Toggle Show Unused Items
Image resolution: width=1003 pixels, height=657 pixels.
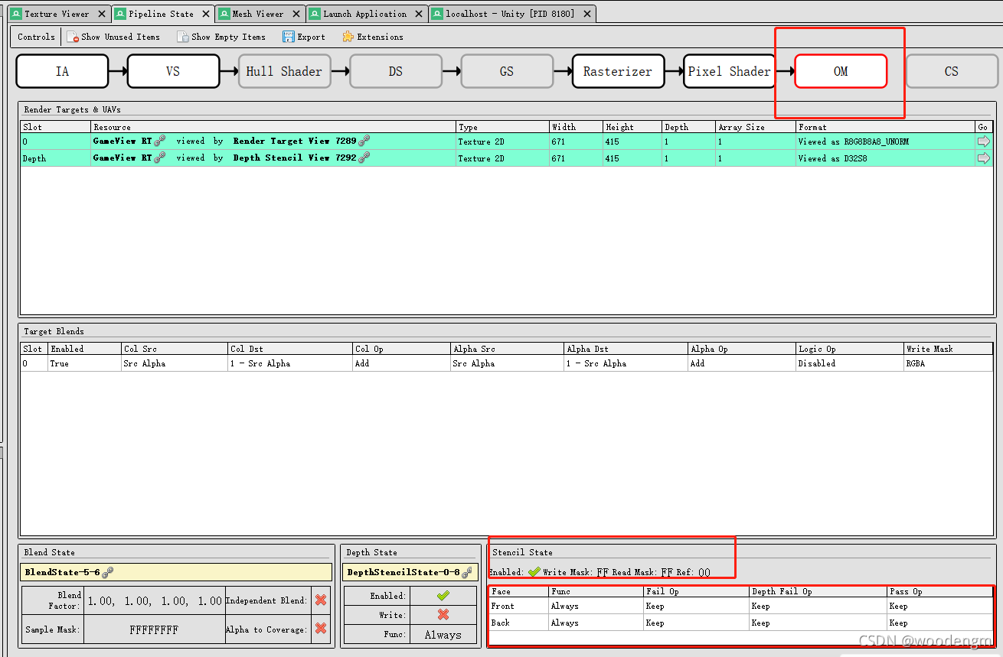113,37
